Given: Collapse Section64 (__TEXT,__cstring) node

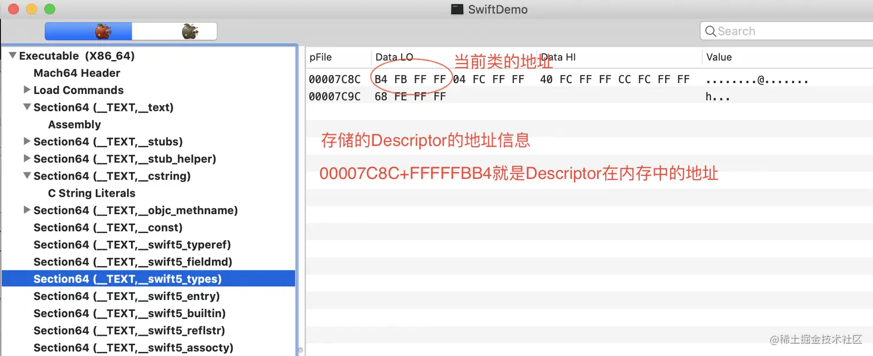Looking at the screenshot, I should (x=27, y=176).
